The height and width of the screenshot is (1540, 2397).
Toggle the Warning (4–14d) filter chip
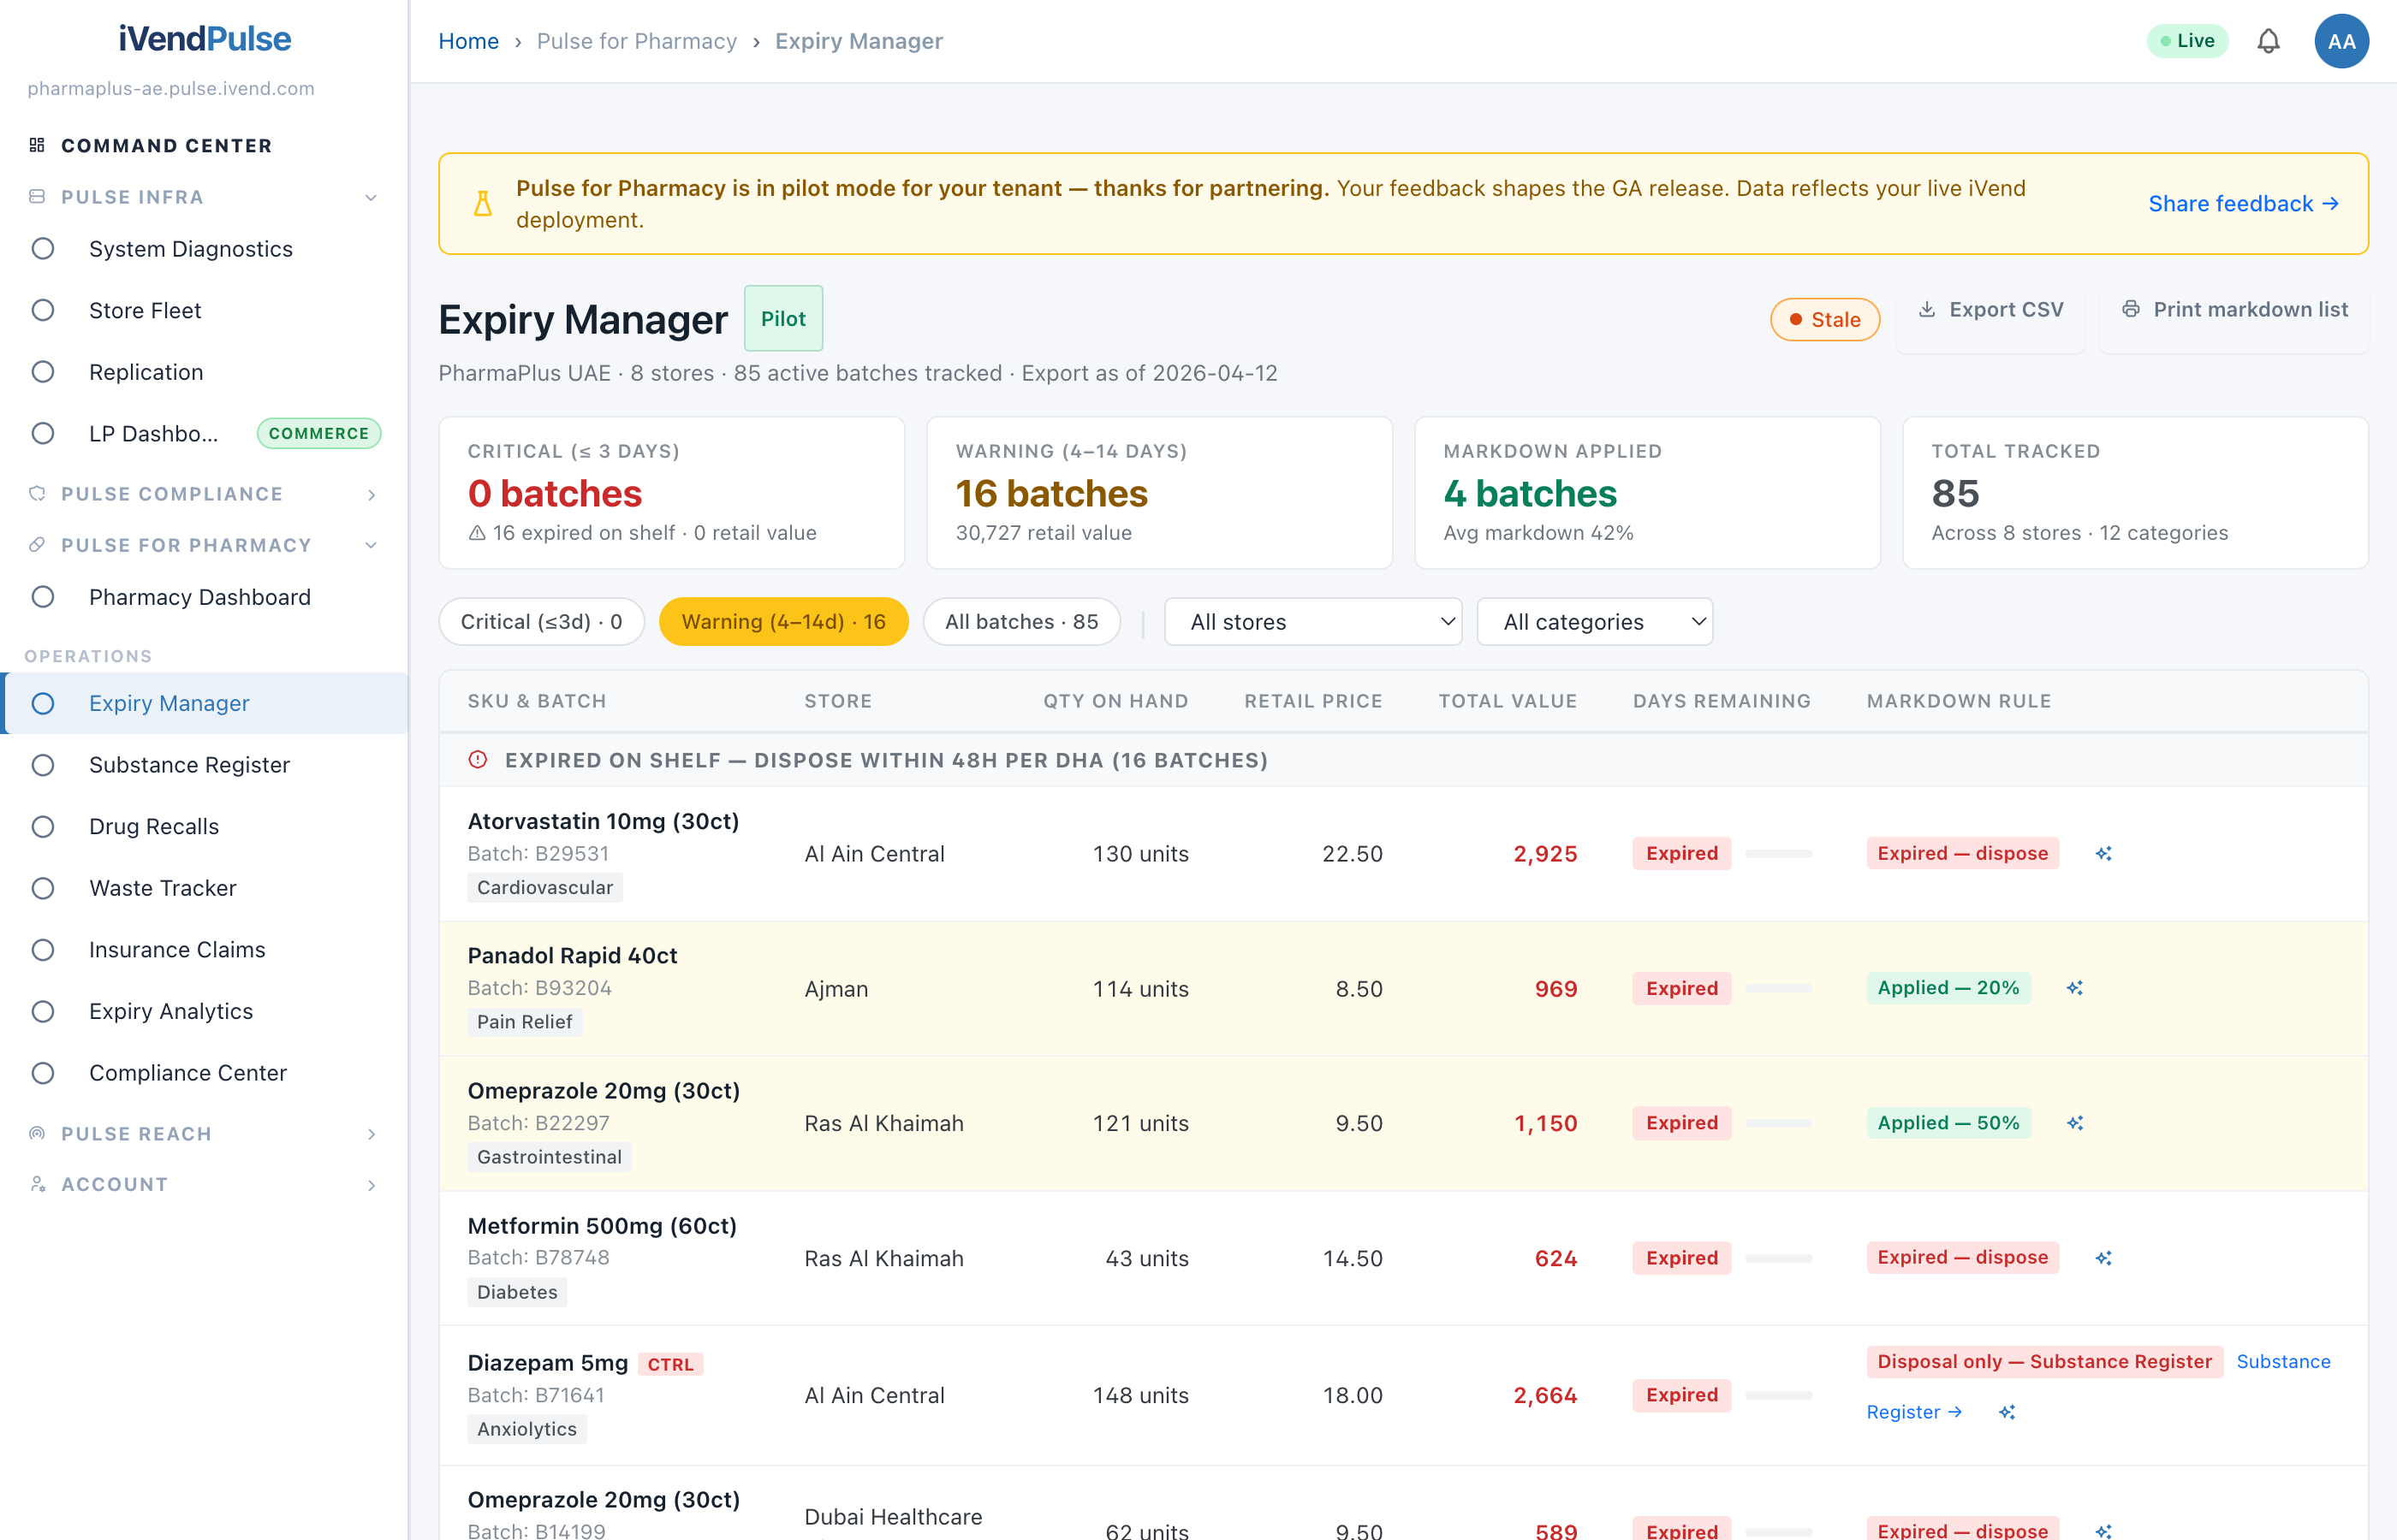click(x=783, y=622)
